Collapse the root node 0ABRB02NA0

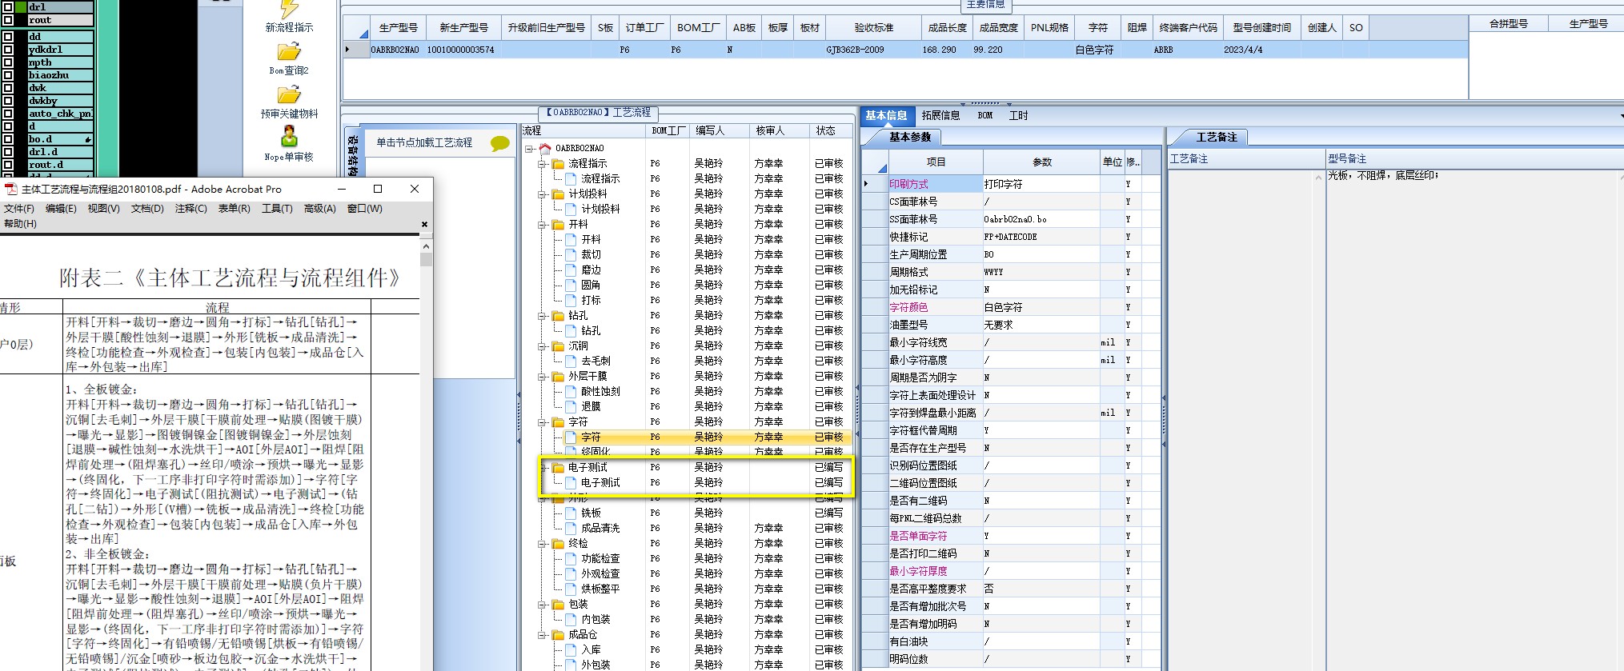pos(529,148)
